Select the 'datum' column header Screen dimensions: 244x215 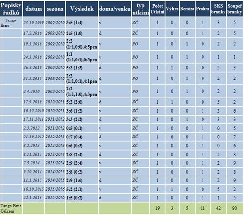34,9
